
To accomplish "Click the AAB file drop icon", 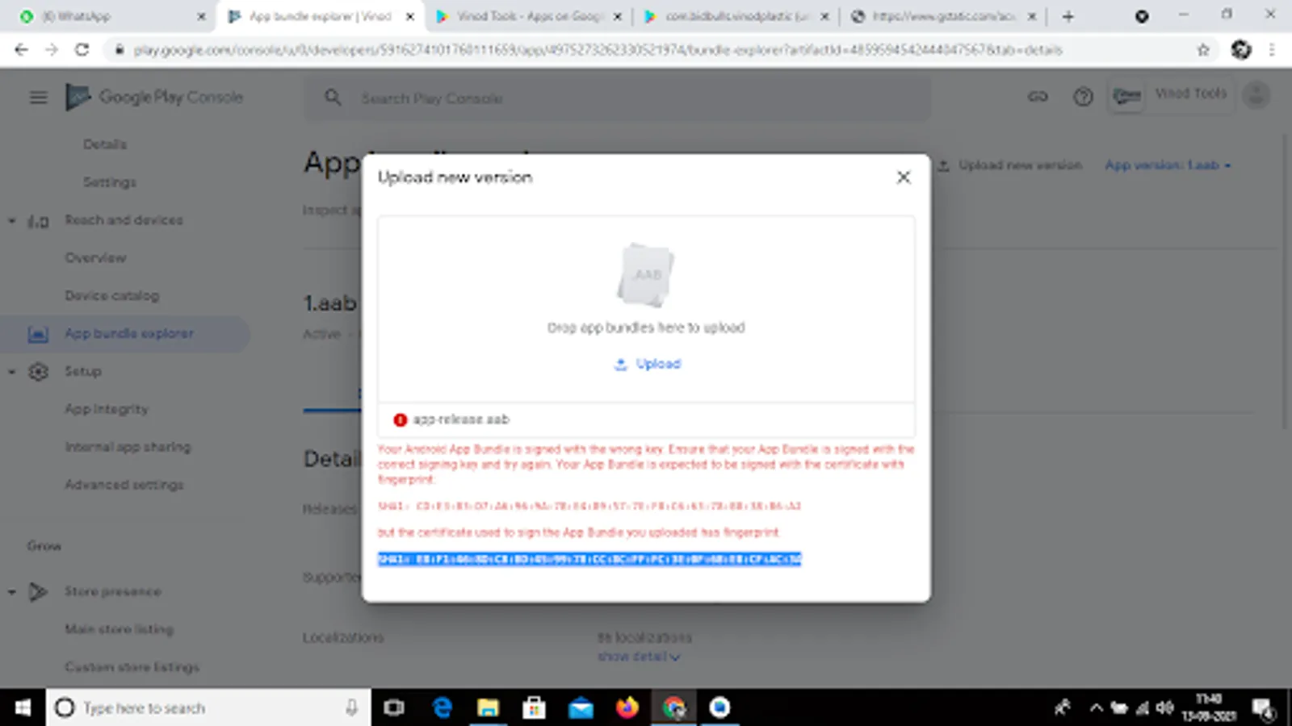I will 645,275.
